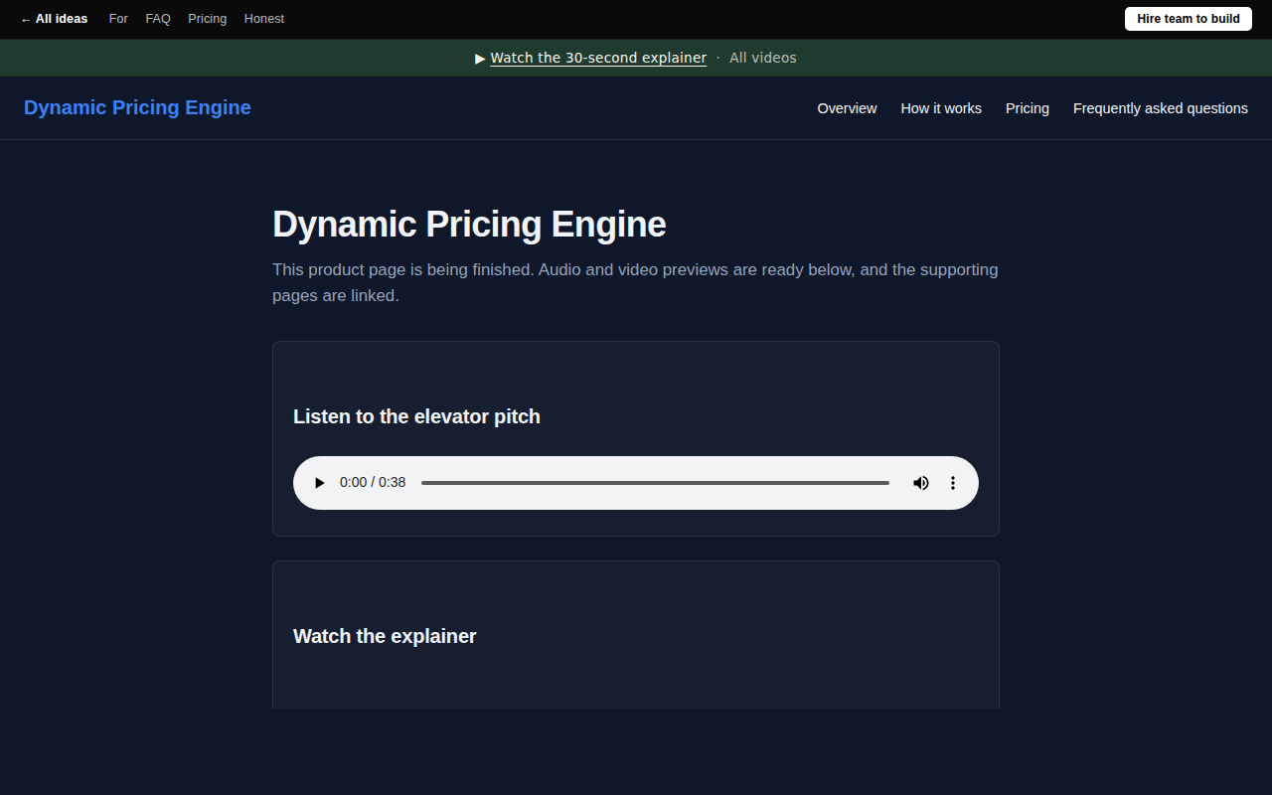Go to How it works section
The height and width of the screenshot is (795, 1272).
tap(941, 108)
